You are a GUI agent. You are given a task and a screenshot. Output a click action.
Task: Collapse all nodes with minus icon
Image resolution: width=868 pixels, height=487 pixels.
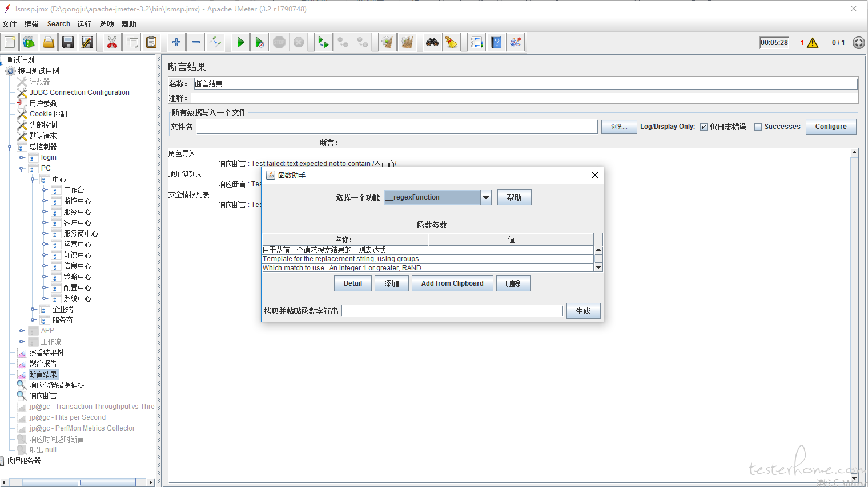pyautogui.click(x=196, y=42)
